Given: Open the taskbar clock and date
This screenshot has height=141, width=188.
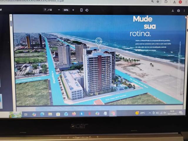Looking at the screenshot, I should tap(172, 112).
